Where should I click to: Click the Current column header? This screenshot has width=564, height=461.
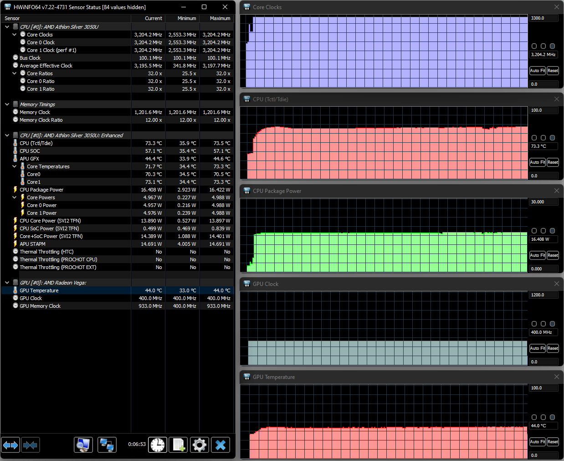(148, 18)
